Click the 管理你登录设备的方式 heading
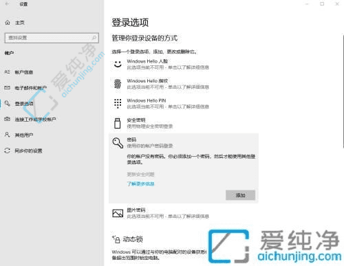344x266 pixels. click(144, 38)
